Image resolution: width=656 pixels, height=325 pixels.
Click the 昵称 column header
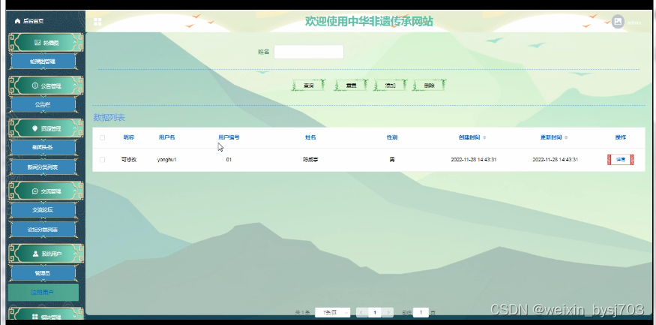pos(129,137)
